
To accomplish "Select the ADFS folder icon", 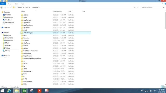I will pyautogui.click(x=22, y=17).
